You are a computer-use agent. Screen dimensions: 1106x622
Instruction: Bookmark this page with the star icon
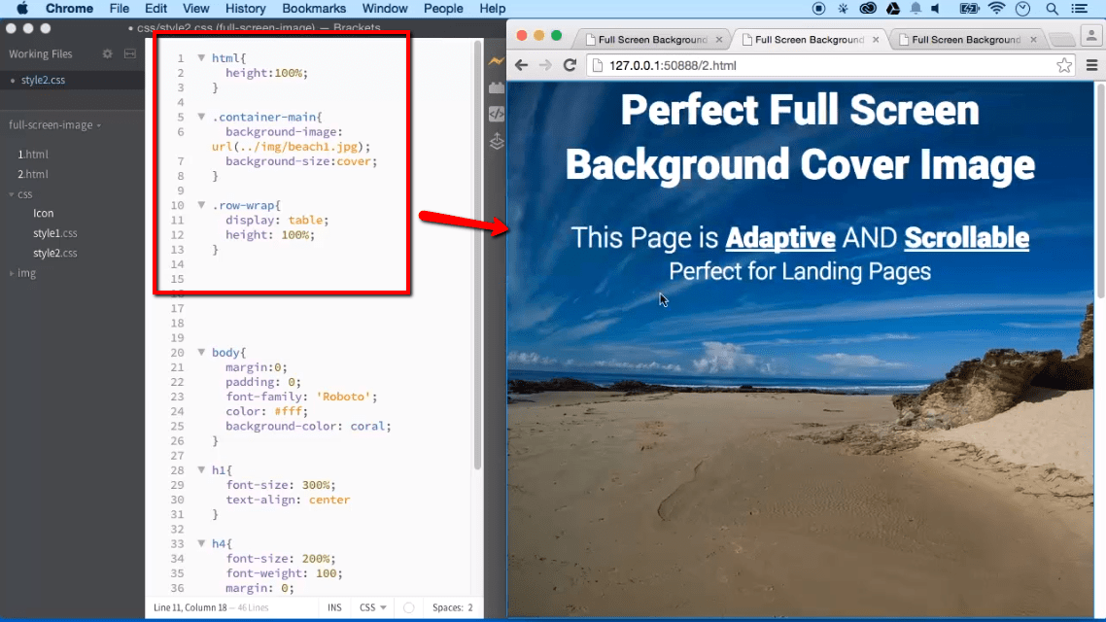[x=1063, y=65]
